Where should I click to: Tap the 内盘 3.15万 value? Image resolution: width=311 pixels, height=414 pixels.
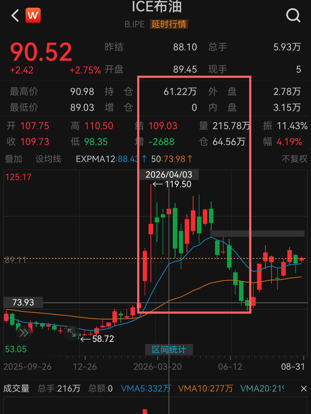(x=287, y=107)
